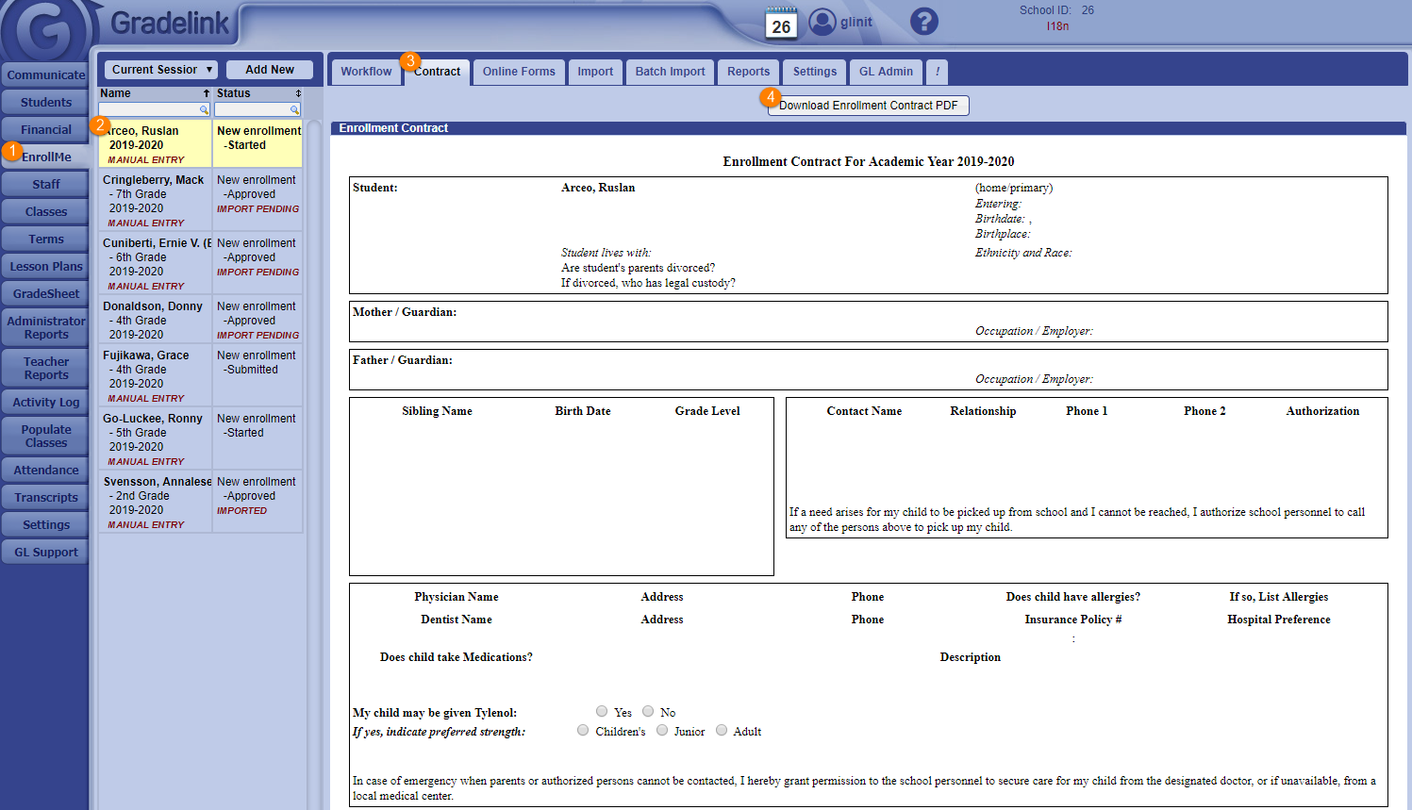Select Fujikawa, Grace enrollment row
This screenshot has width=1412, height=810.
click(x=201, y=376)
